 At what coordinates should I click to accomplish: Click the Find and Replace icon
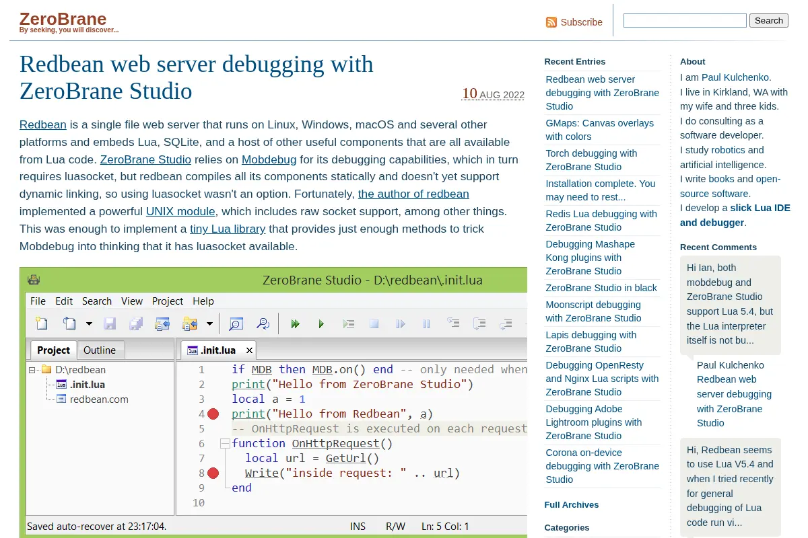pyautogui.click(x=263, y=323)
